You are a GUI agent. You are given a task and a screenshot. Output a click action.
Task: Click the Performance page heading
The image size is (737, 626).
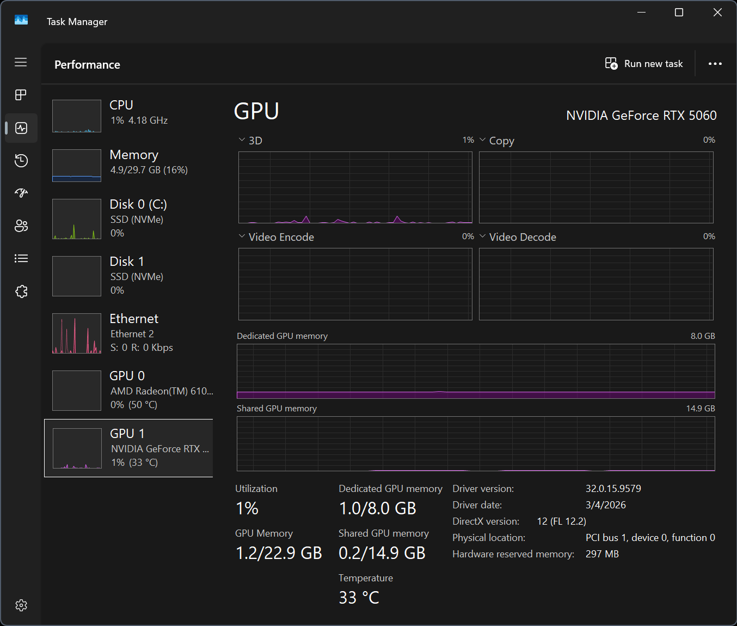pos(87,64)
